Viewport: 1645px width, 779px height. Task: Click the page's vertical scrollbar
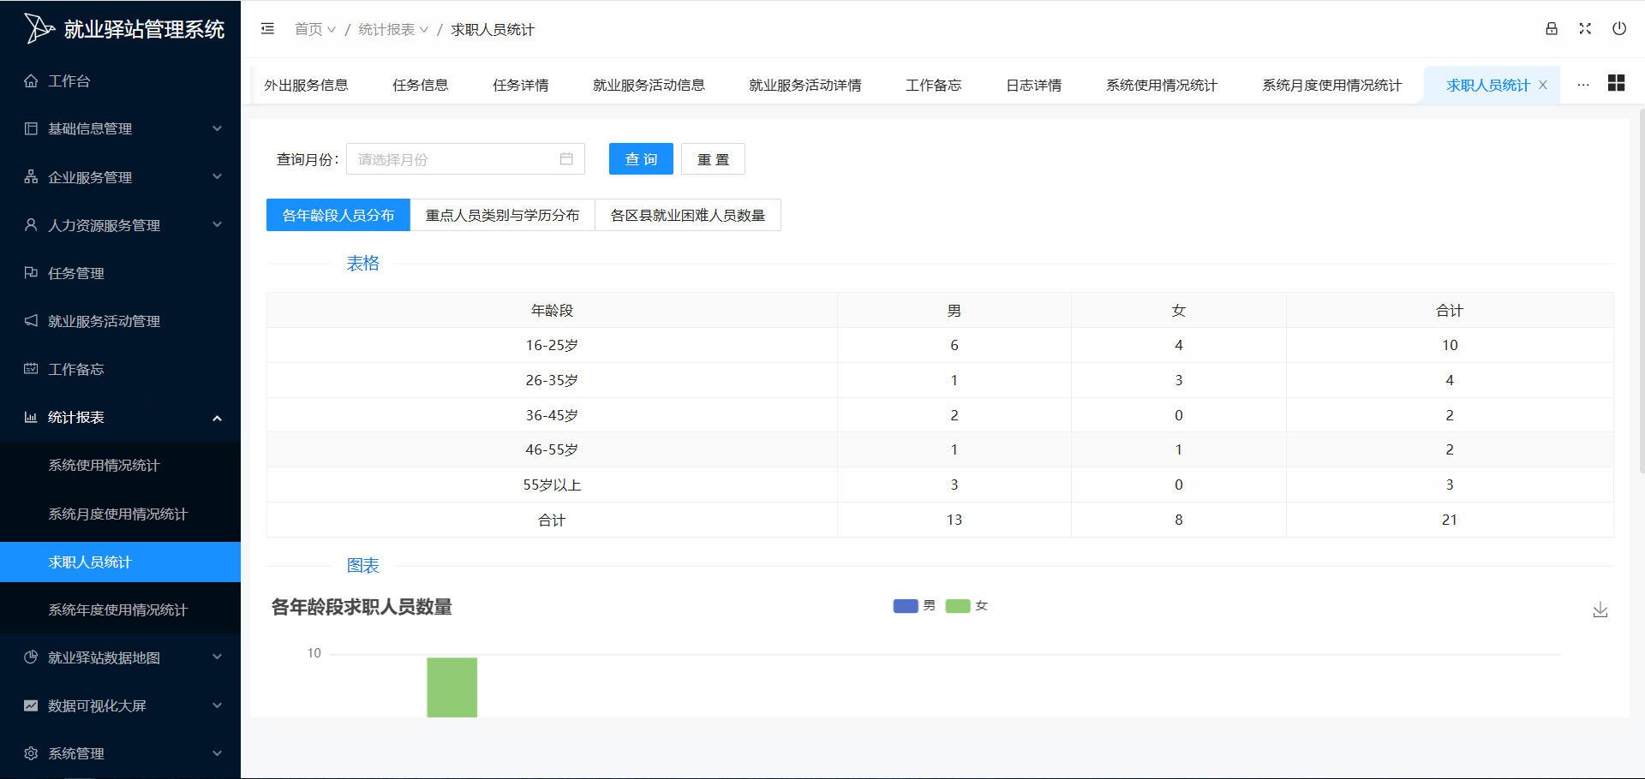(x=1642, y=291)
